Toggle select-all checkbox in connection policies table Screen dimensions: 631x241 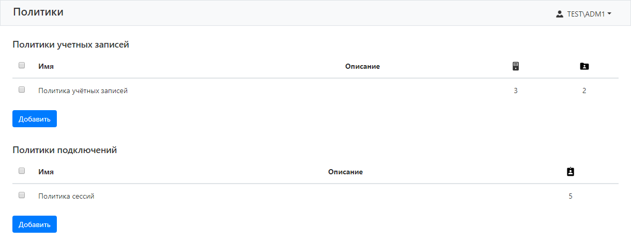tap(22, 171)
